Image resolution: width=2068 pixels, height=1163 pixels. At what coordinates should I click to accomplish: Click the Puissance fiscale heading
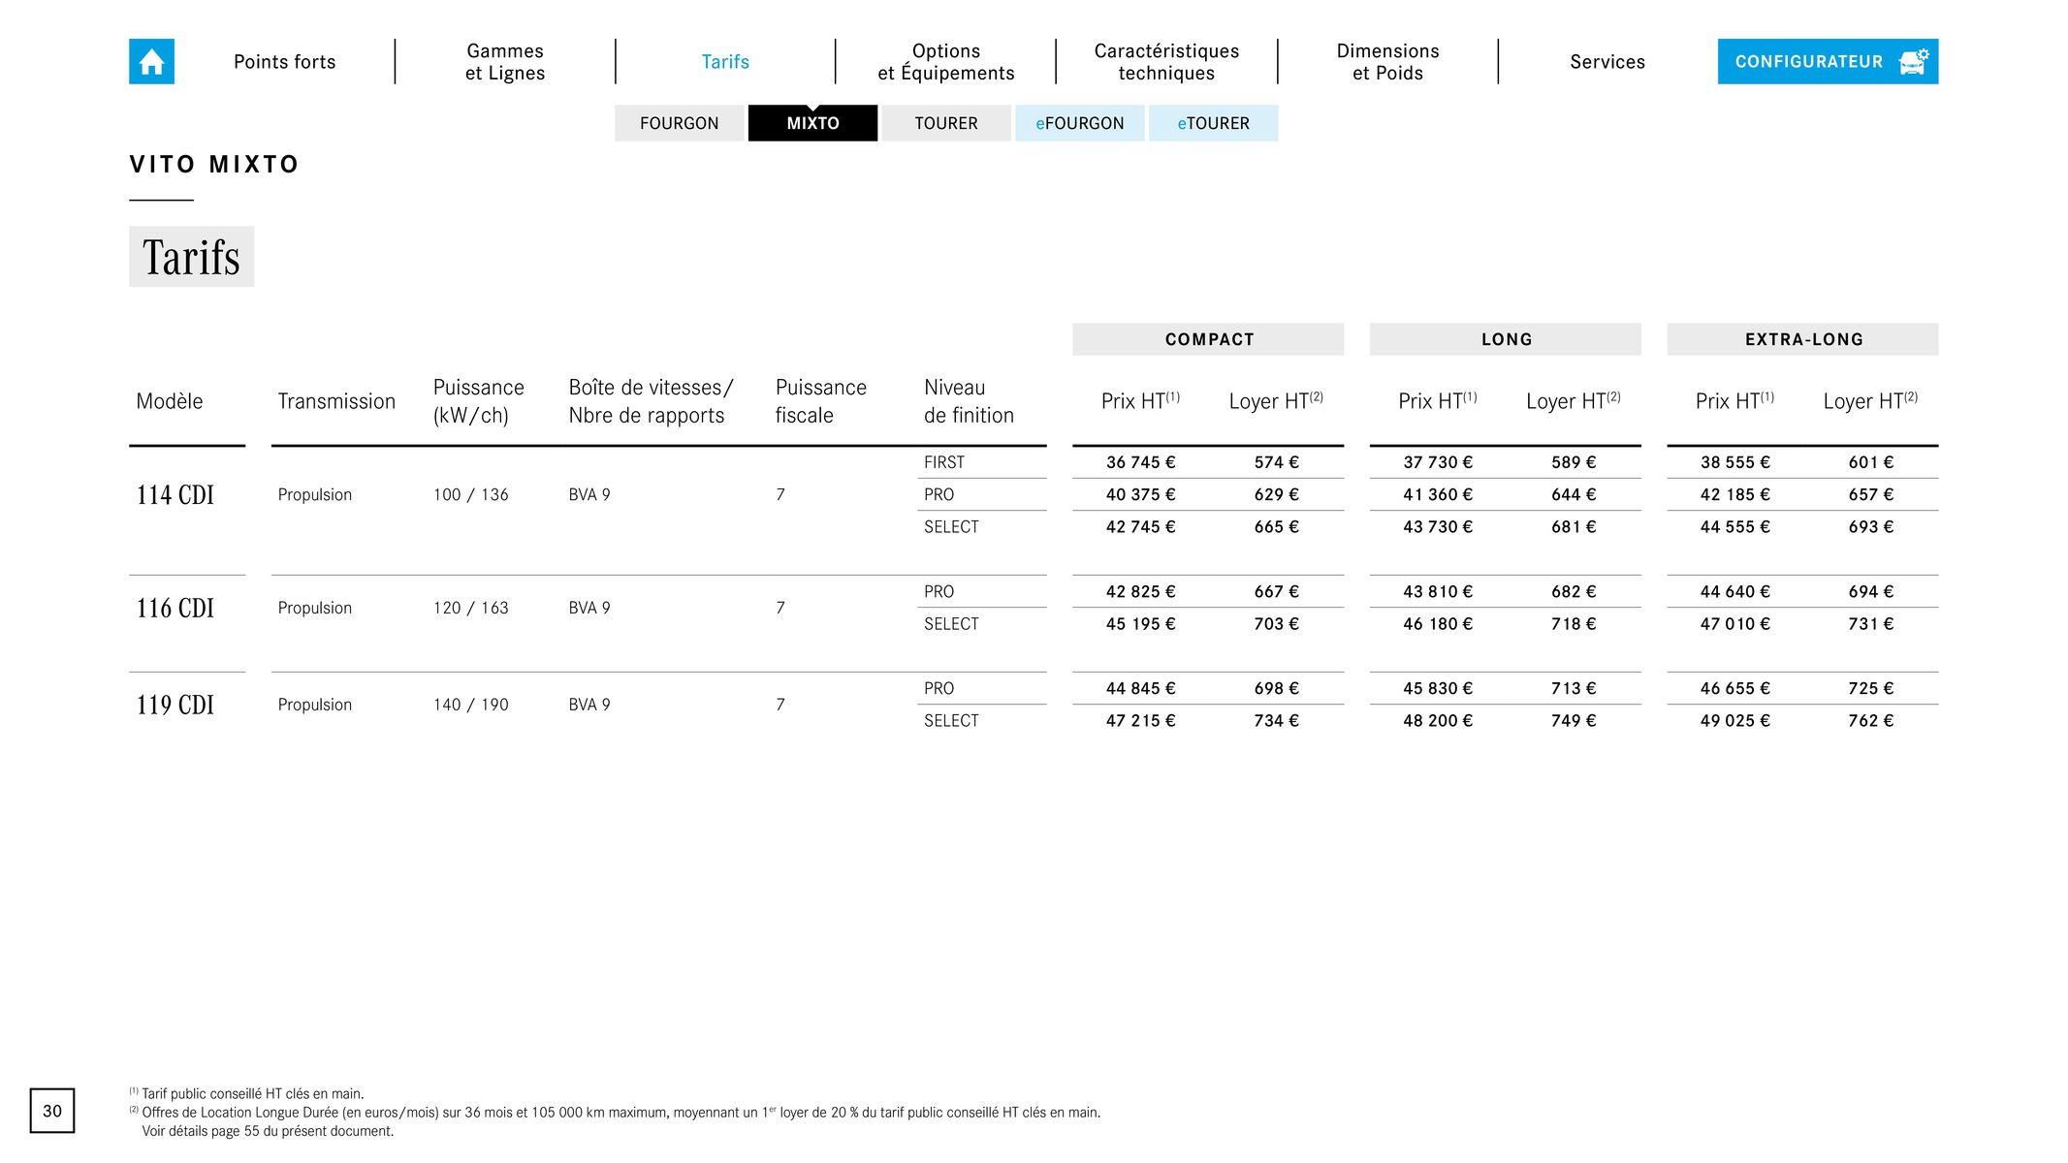[820, 401]
